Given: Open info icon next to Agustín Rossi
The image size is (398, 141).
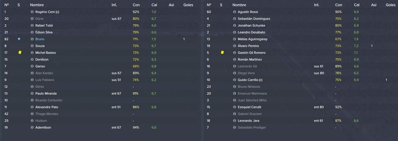Looking at the screenshot, I should point(234,12).
